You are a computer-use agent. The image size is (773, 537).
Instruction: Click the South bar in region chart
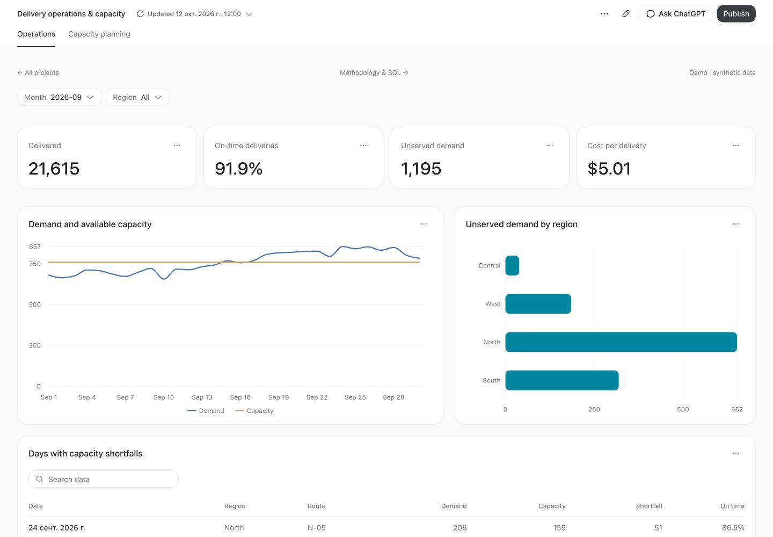(x=562, y=380)
